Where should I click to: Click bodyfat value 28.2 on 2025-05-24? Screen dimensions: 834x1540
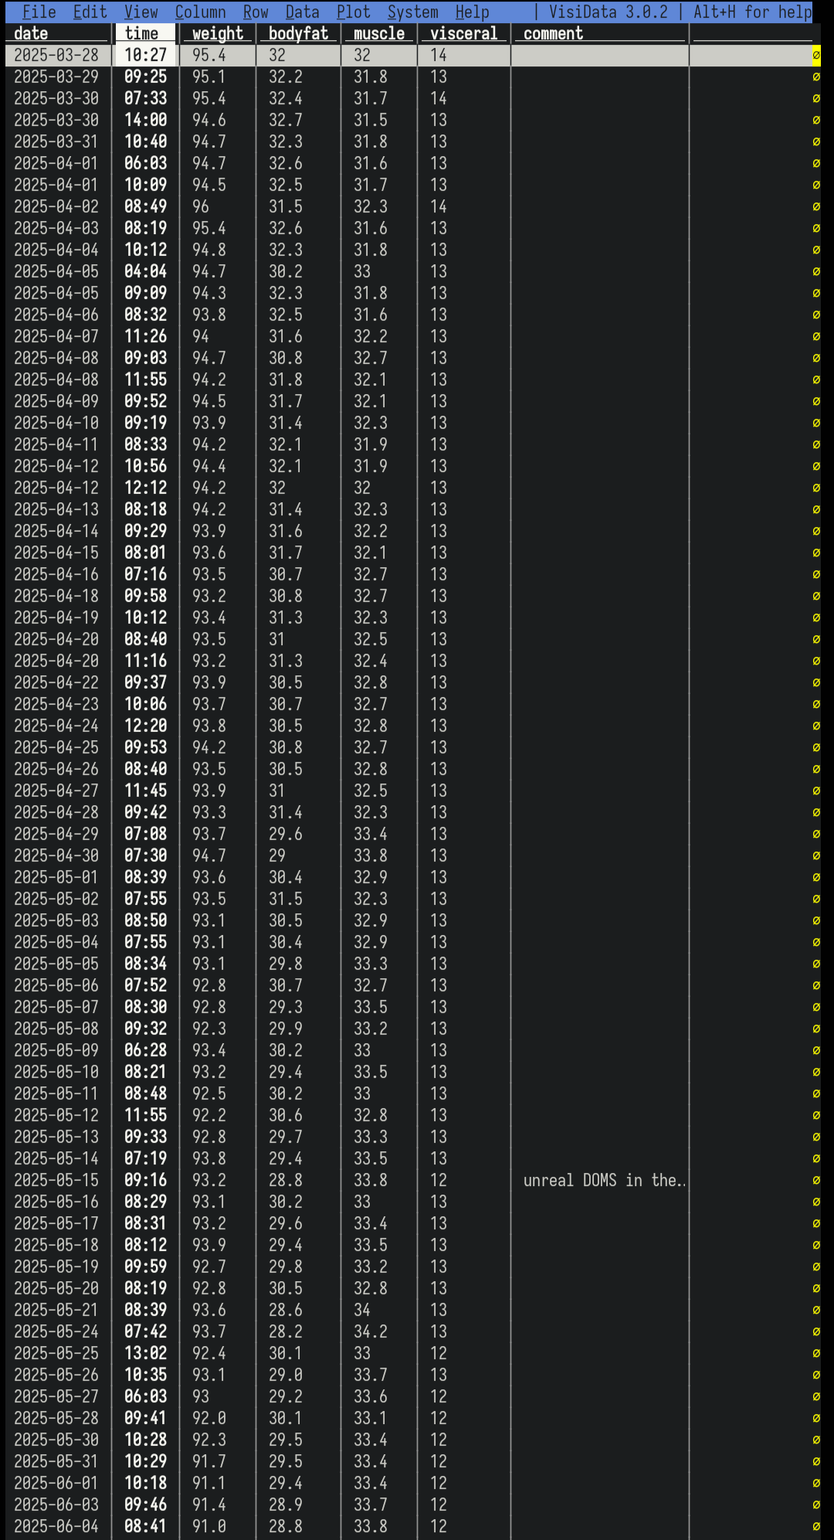(x=286, y=1331)
